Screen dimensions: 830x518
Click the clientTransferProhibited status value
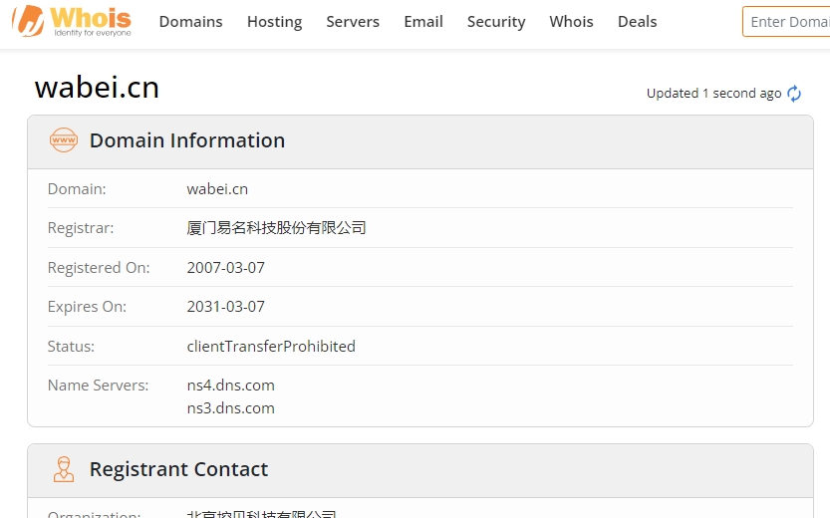click(271, 347)
